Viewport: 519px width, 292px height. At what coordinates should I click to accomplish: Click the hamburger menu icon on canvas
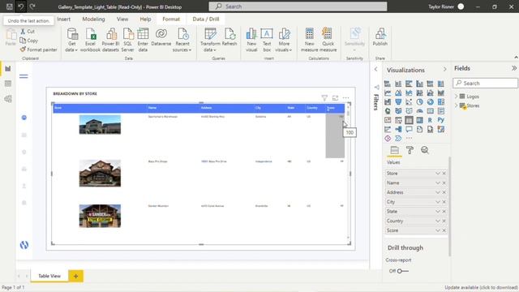pyautogui.click(x=24, y=76)
